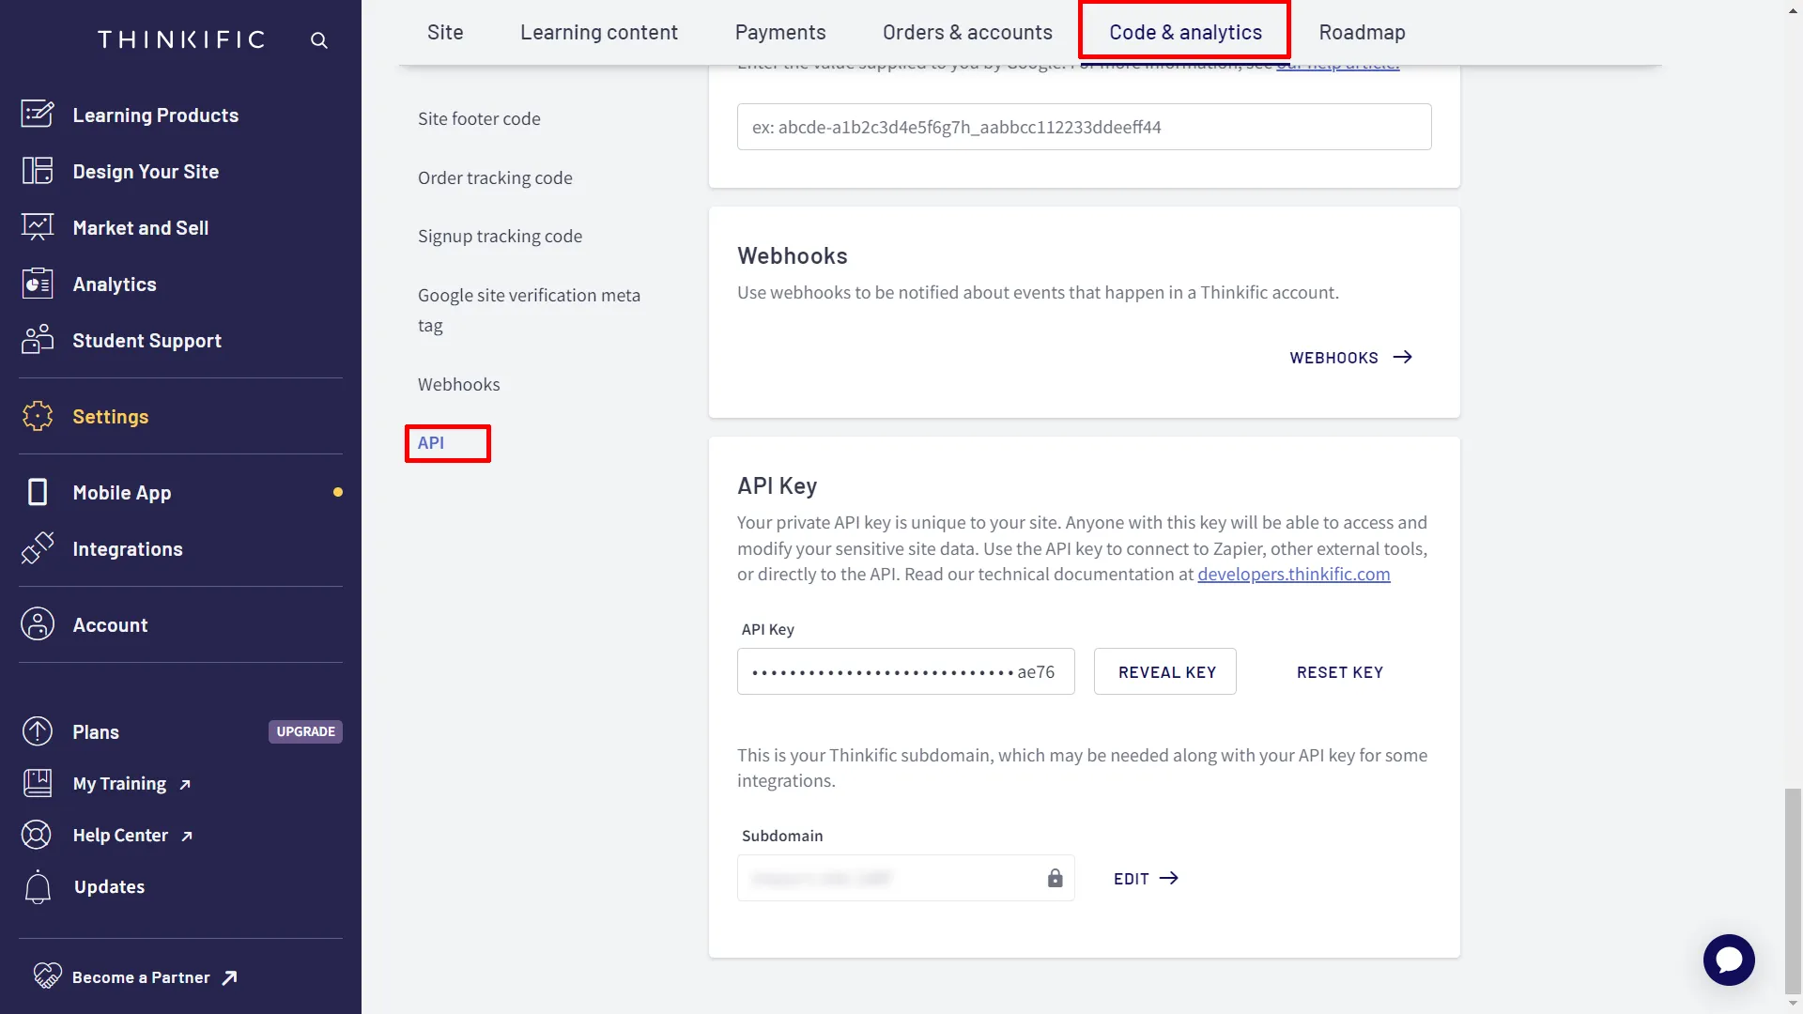Select the Payments tab
The width and height of the screenshot is (1803, 1014).
click(780, 31)
